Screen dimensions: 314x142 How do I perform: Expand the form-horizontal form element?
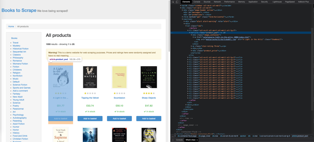(182, 17)
